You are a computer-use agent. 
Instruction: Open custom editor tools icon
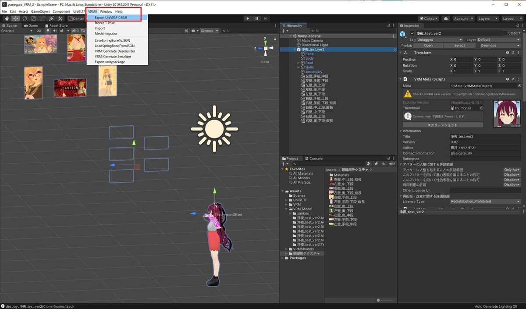[x=60, y=18]
